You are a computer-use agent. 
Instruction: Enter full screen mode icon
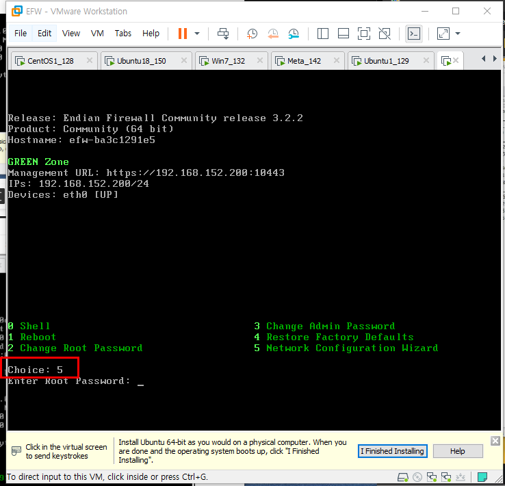(x=364, y=34)
